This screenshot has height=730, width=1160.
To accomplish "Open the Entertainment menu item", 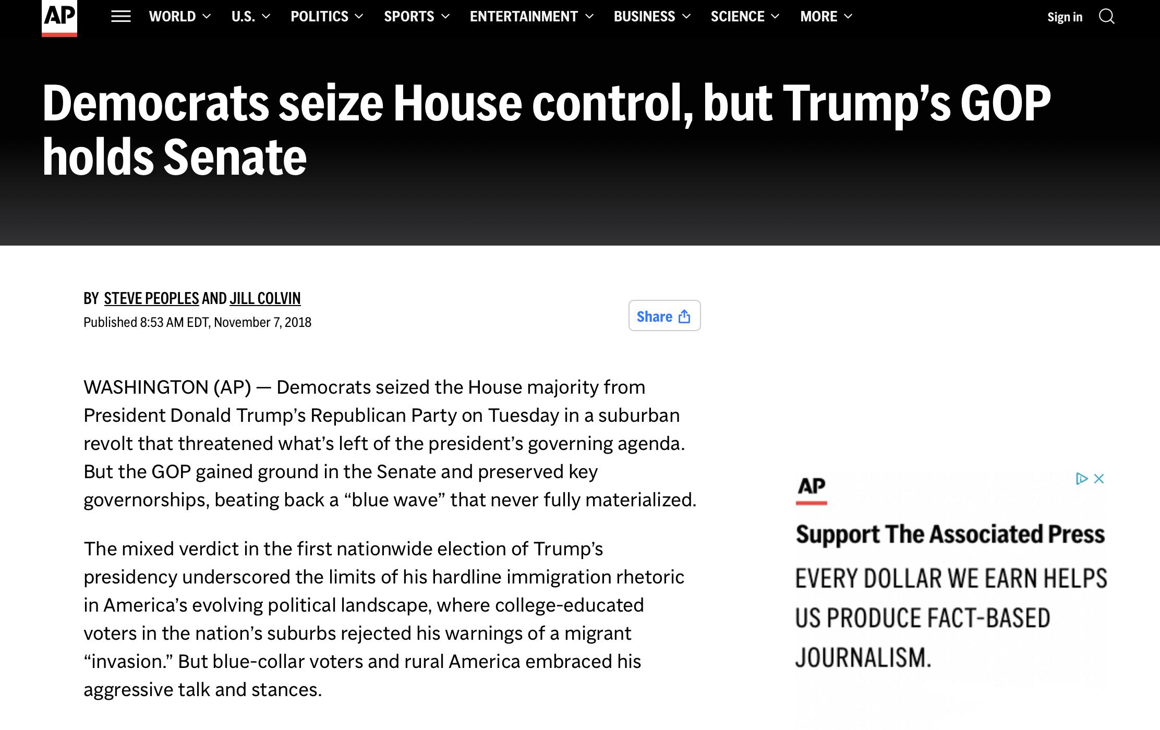I will click(x=524, y=17).
